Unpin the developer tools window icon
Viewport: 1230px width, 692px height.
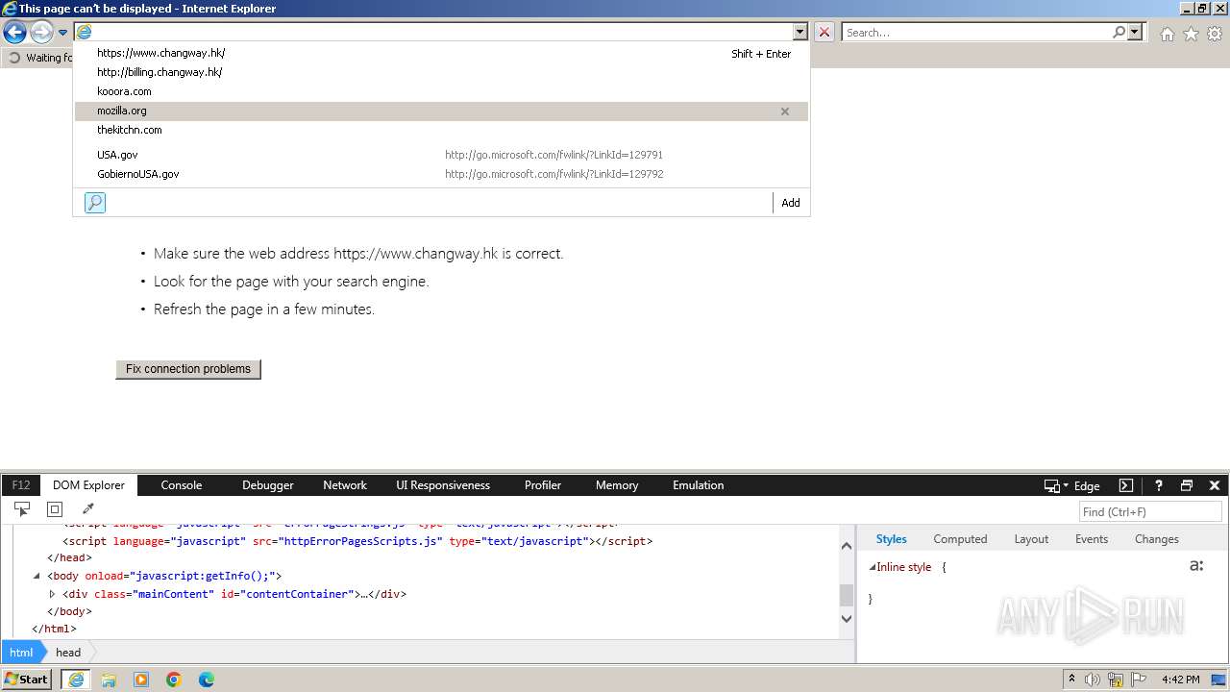coord(1187,485)
